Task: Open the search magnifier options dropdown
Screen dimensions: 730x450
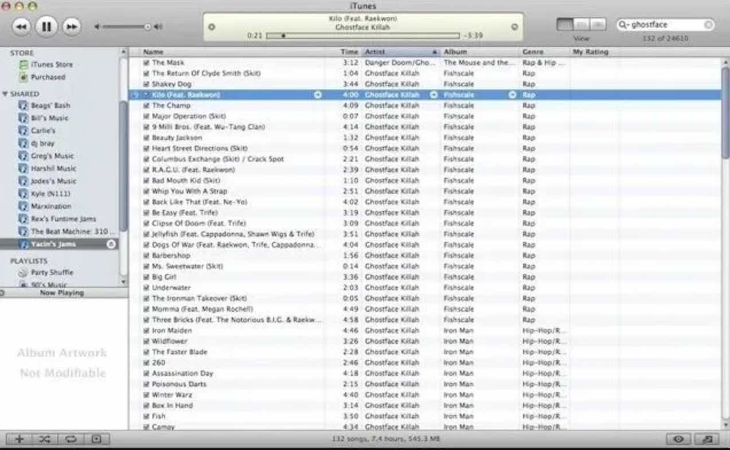Action: coord(624,25)
